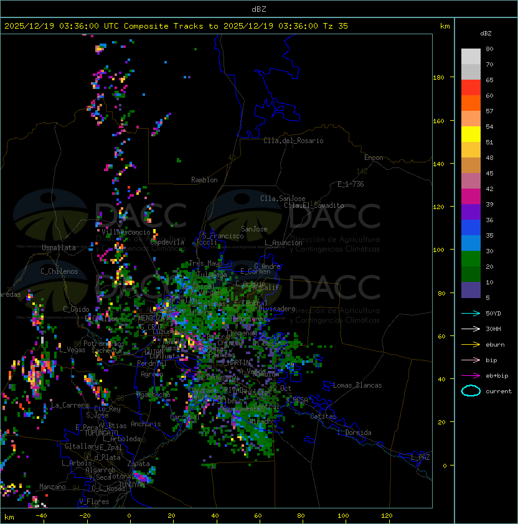Click the '50YD' legend label
Viewport: 518px width, 524px height.
[493, 313]
